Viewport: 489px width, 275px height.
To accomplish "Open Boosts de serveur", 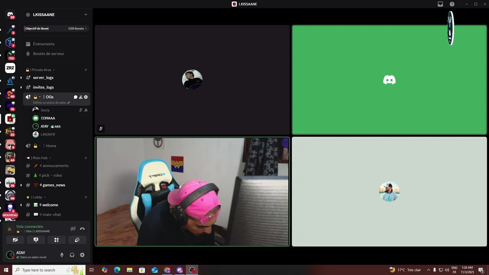I will (57, 54).
